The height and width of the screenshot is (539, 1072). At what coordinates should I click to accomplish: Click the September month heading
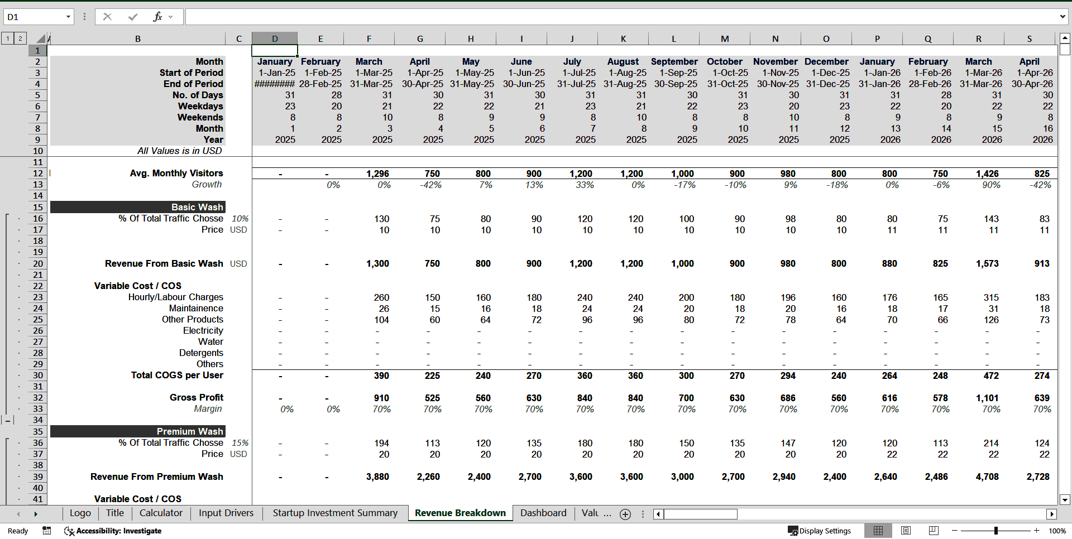[674, 61]
